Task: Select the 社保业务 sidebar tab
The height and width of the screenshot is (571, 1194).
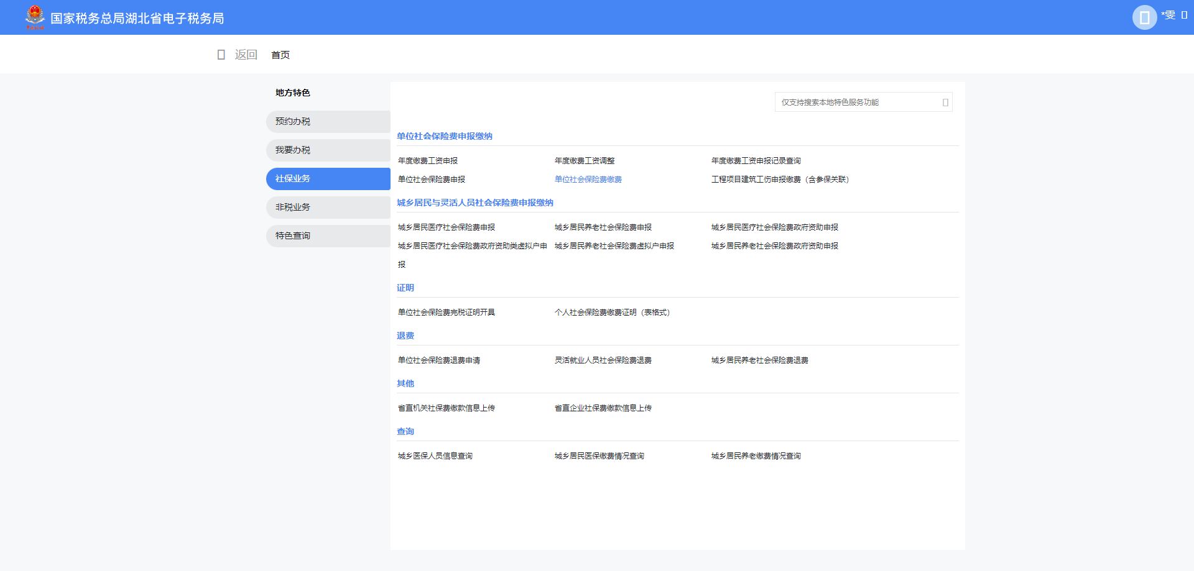Action: 328,179
